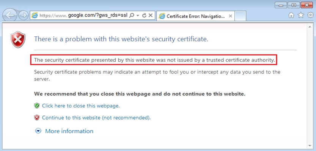Select the Certificate Error: Navigation tab
This screenshot has width=316, height=151.
point(195,16)
